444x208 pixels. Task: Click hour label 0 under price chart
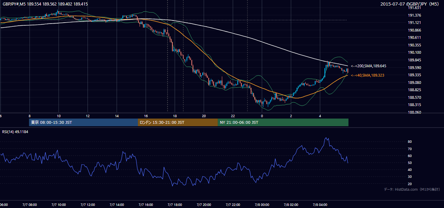coord(262,116)
